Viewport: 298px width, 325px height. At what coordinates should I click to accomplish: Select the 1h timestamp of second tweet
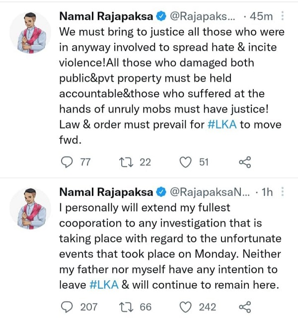267,192
